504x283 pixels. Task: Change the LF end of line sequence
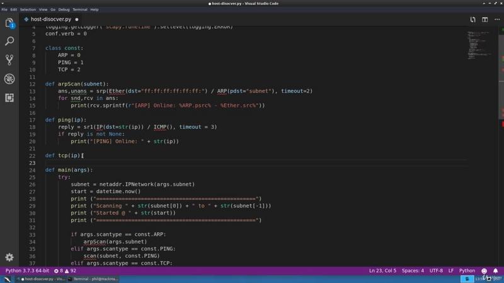click(x=451, y=271)
